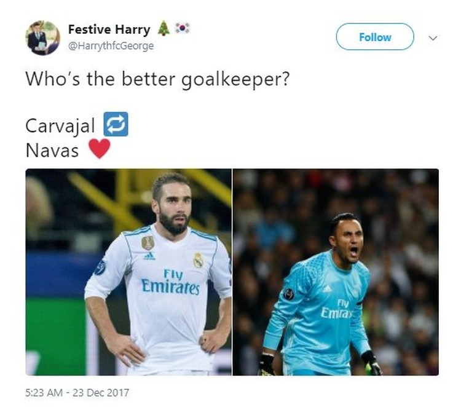Click the Follow button
The width and height of the screenshot is (461, 407).
tap(375, 37)
